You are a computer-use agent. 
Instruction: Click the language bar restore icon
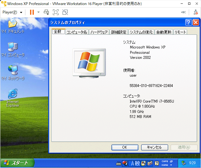pos(171,161)
